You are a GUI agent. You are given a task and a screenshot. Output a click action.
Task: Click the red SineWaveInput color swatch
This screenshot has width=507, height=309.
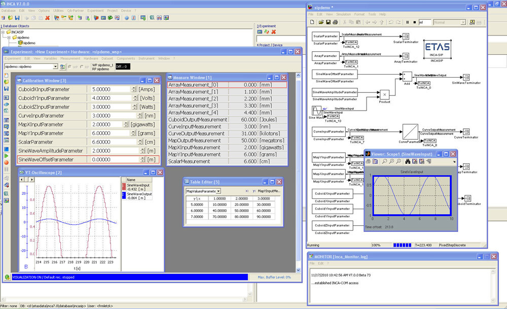[x=124, y=187]
